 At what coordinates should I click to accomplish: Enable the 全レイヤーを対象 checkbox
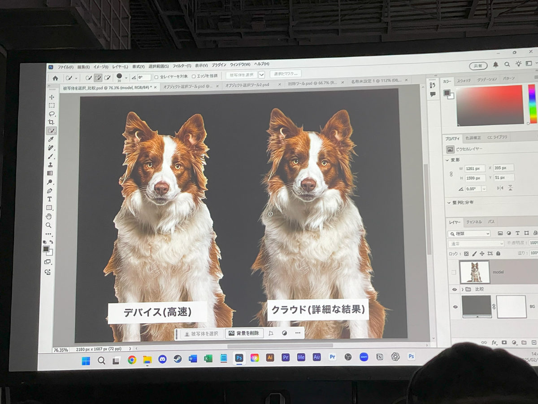tap(156, 77)
